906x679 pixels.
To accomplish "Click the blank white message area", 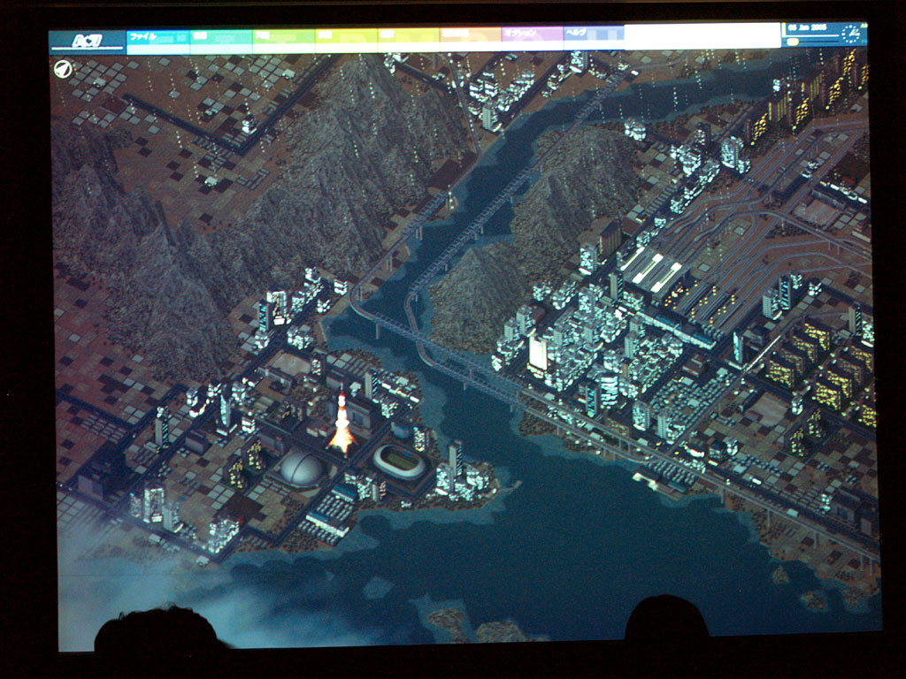I will (702, 35).
